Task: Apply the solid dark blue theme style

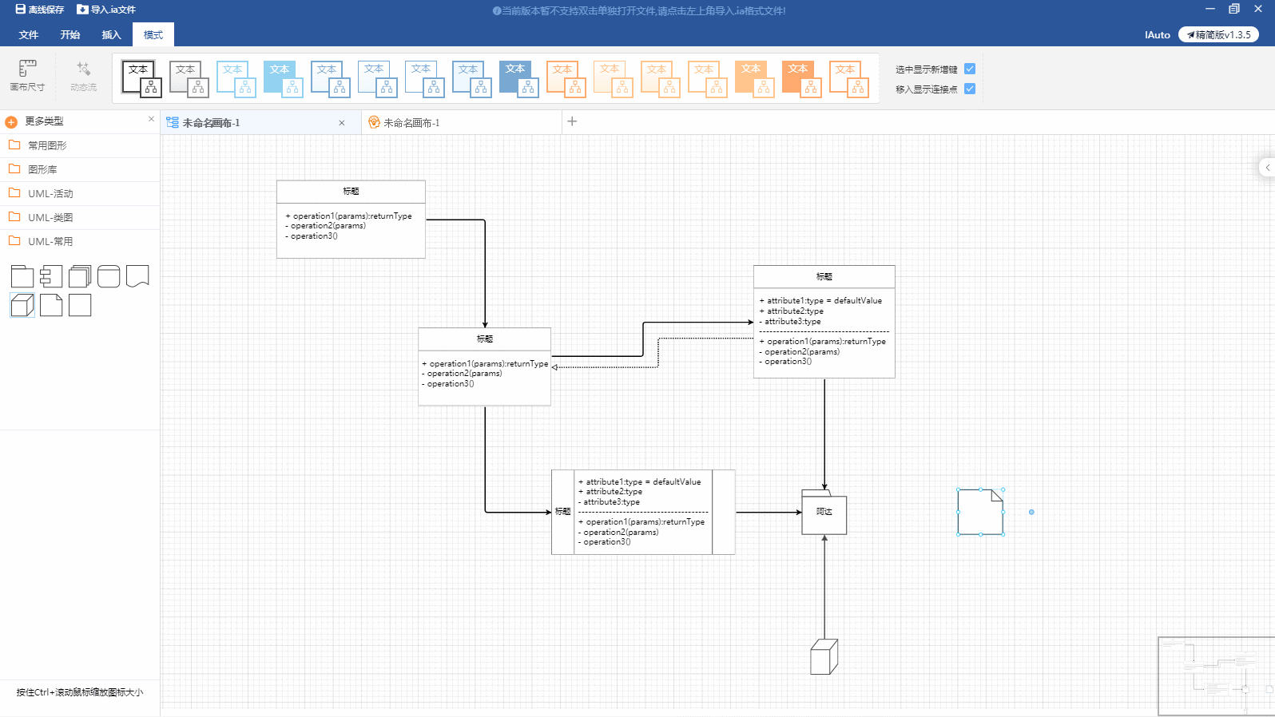Action: tap(519, 78)
